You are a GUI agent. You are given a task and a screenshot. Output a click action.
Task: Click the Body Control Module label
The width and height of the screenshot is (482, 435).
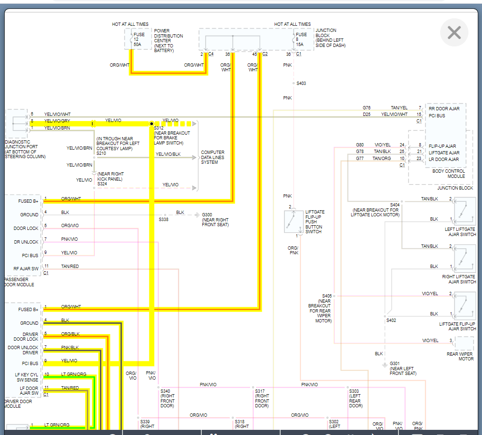pos(449,174)
